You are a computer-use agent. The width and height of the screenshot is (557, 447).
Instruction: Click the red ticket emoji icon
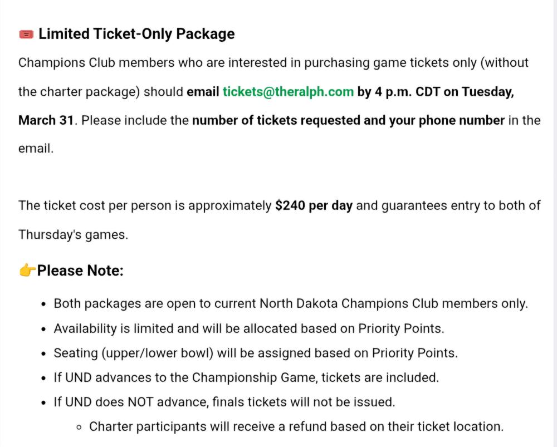click(26, 35)
